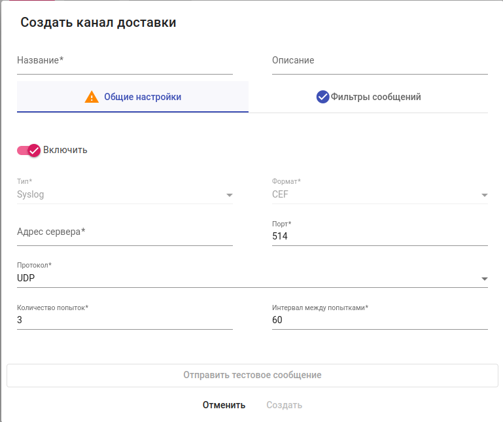
Task: Open the Фильтры сообщений tab
Action: click(375, 97)
